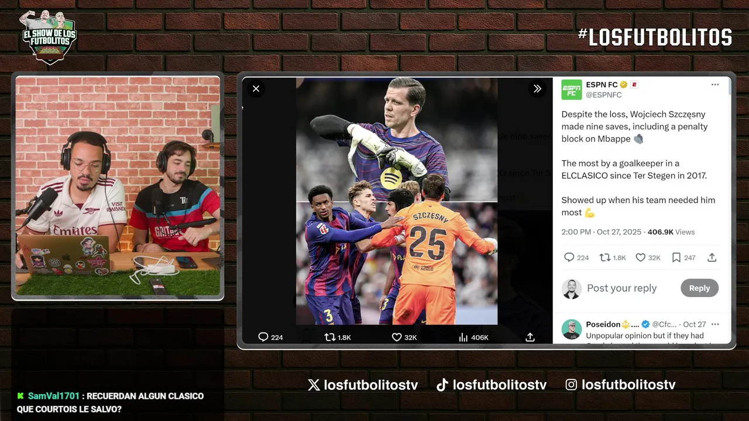Open the tweet timestamp 2:00 PM Oct 27, 2025
The height and width of the screenshot is (421, 749).
pos(602,232)
